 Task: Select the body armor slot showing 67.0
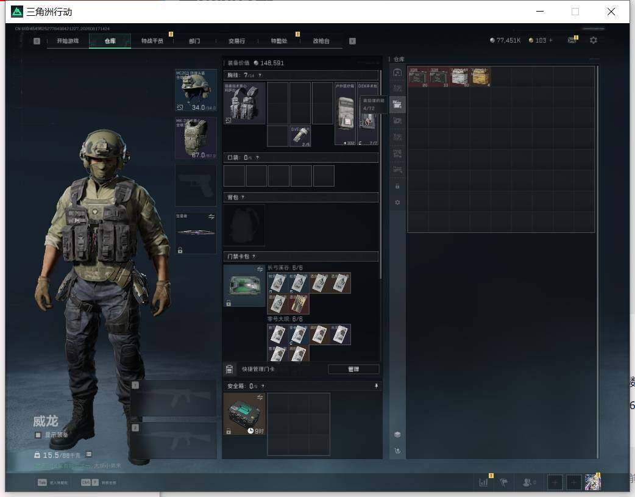tap(196, 138)
